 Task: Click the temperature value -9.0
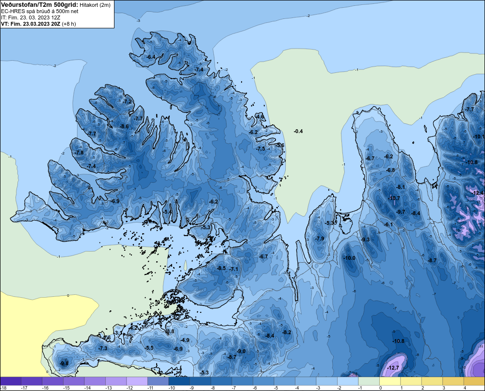(x=241, y=351)
